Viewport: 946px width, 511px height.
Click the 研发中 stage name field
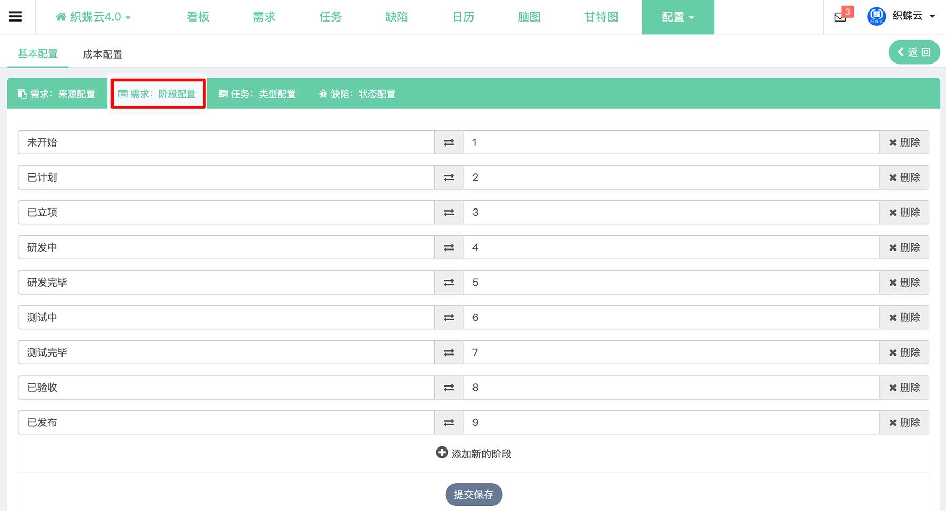coord(226,247)
